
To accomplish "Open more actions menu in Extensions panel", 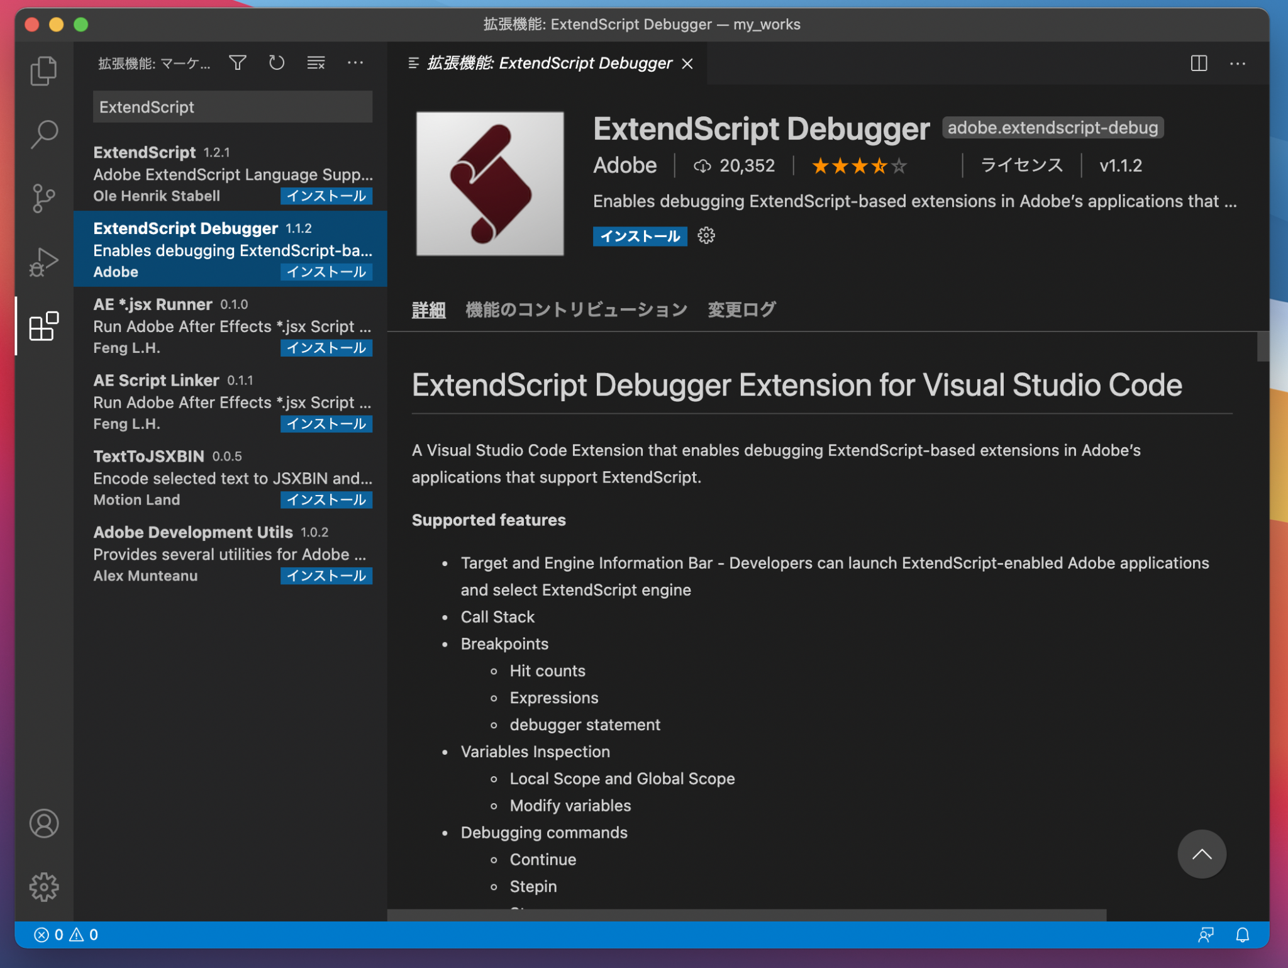I will (355, 62).
